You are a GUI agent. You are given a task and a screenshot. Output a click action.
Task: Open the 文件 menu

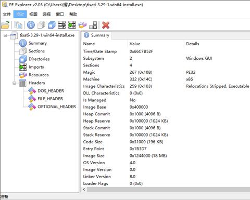7,14
